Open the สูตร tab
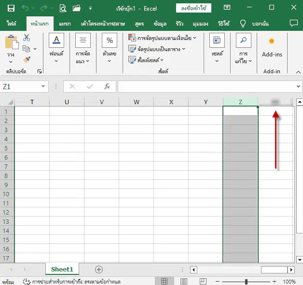Image resolution: width=303 pixels, height=285 pixels. click(x=139, y=24)
